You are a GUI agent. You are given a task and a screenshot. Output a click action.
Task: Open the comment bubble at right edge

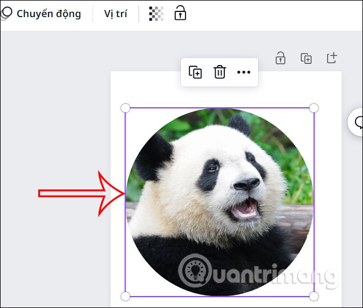coord(359,121)
